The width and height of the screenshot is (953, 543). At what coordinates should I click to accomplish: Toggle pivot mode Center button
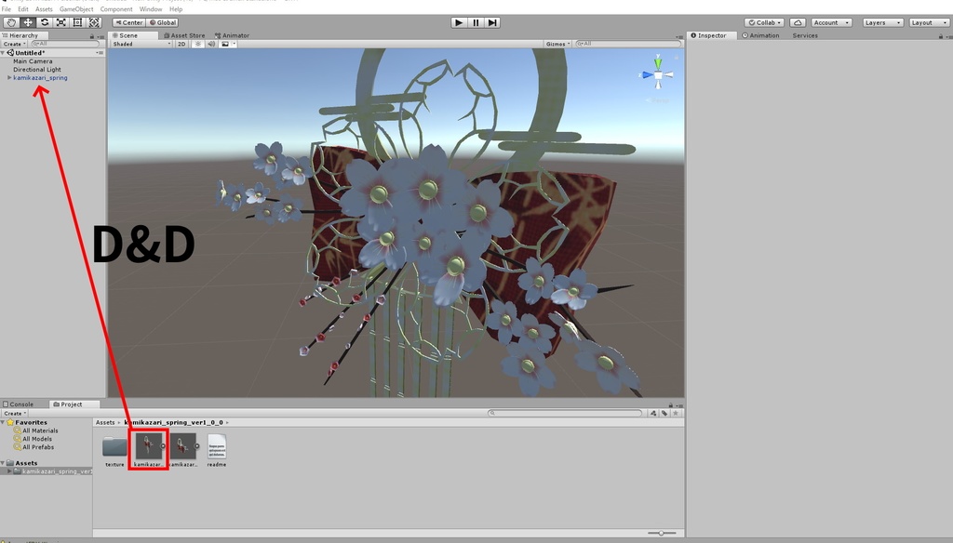[128, 22]
